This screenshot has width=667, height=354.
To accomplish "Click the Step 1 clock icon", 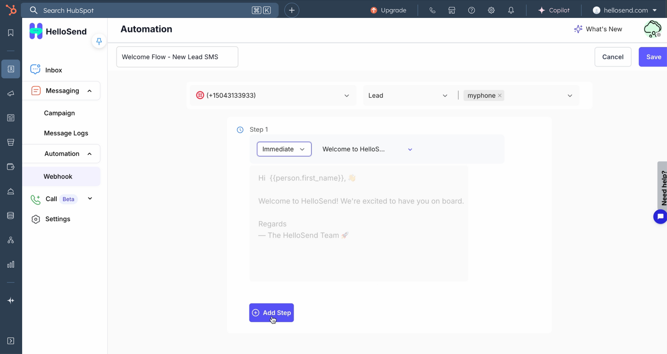I will (x=240, y=130).
